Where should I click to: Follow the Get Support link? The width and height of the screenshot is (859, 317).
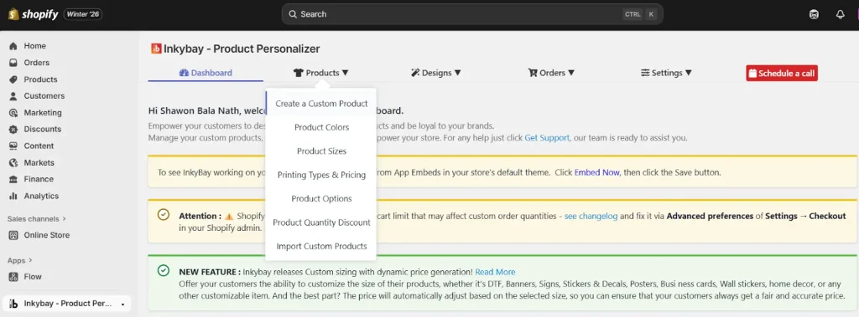(x=547, y=138)
